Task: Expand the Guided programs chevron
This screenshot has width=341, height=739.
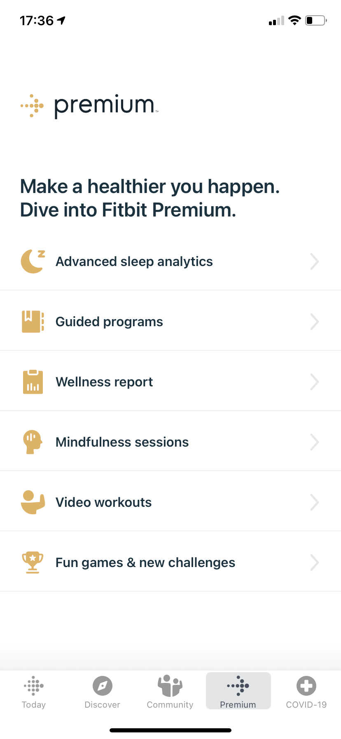Action: [314, 322]
